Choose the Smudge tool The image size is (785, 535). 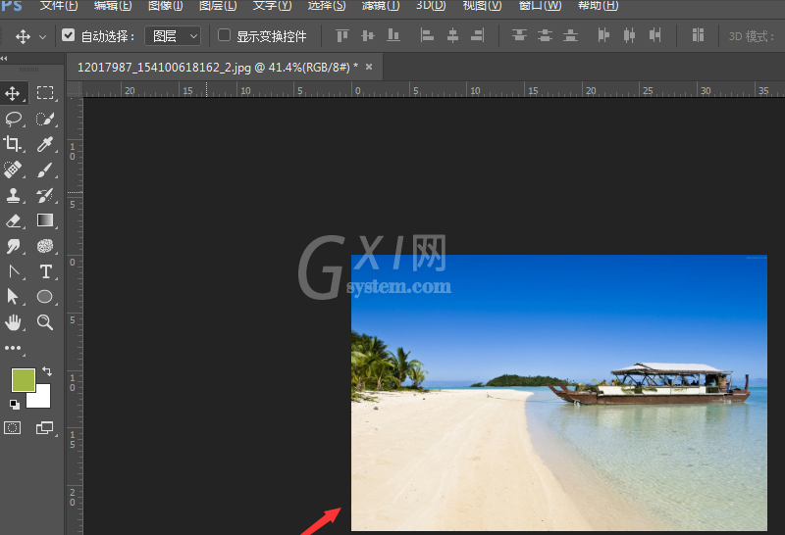(x=13, y=246)
